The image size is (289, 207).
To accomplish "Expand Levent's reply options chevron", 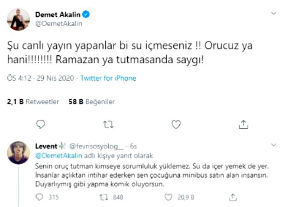I will (273, 145).
